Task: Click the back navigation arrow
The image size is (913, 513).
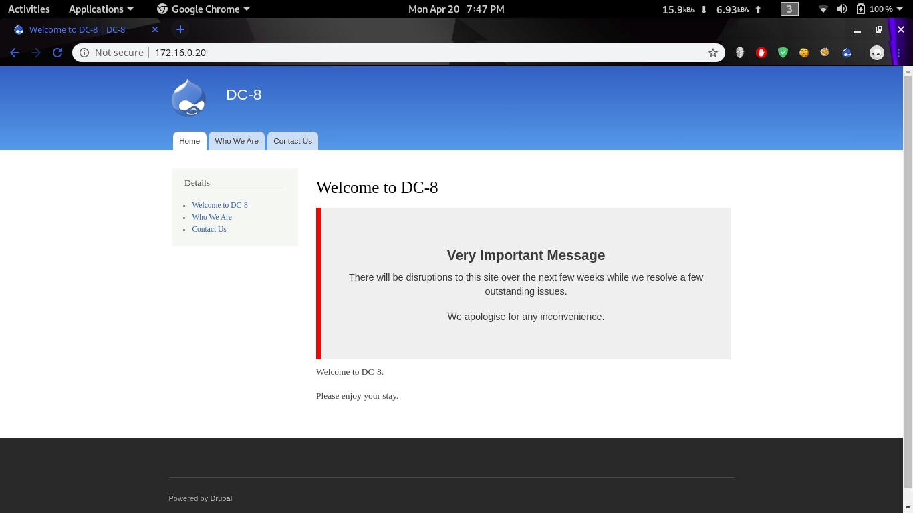Action: pos(15,53)
